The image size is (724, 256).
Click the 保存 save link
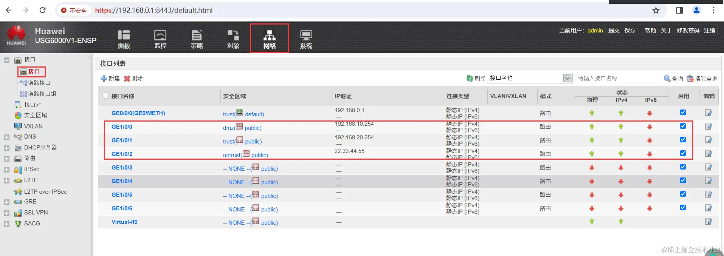[630, 31]
